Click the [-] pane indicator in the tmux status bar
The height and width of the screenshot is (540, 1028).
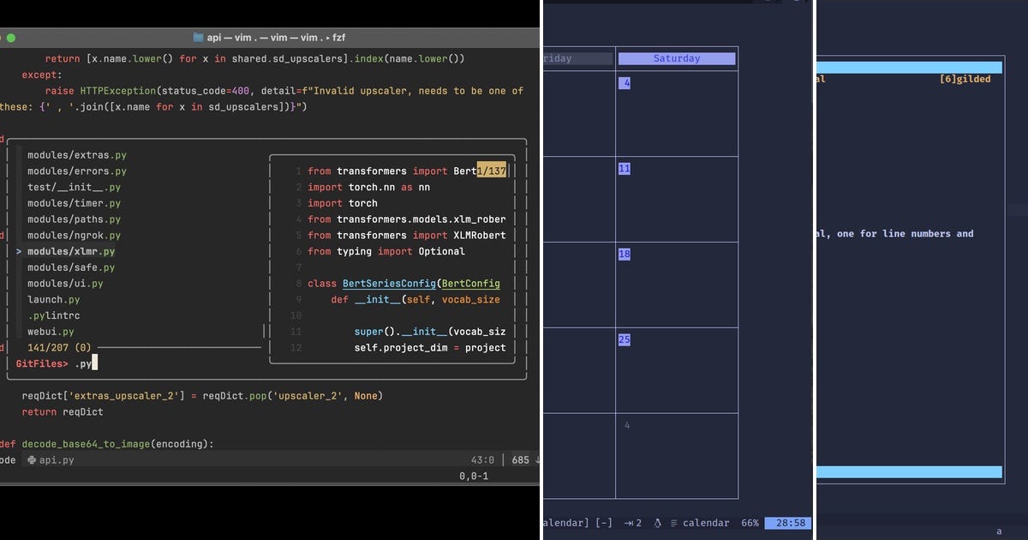pyautogui.click(x=605, y=523)
